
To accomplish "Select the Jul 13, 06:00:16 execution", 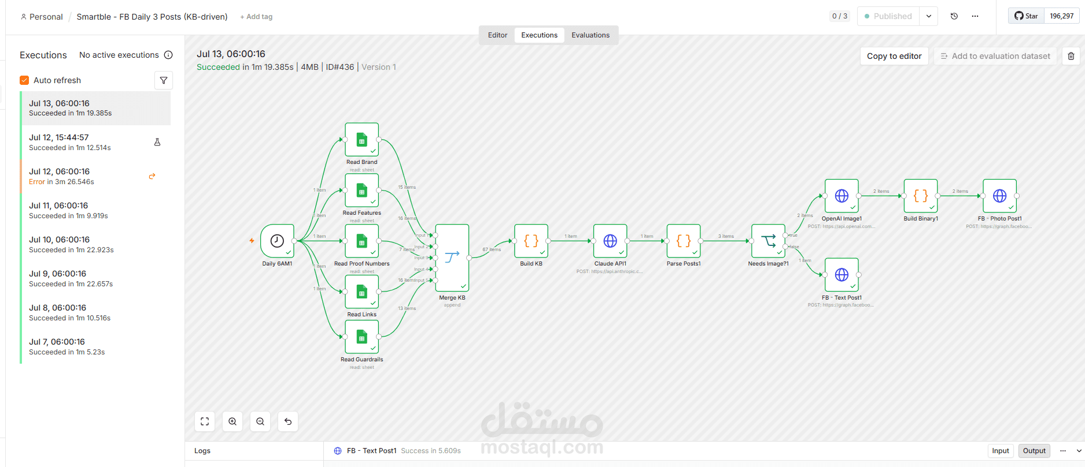I will pyautogui.click(x=95, y=108).
